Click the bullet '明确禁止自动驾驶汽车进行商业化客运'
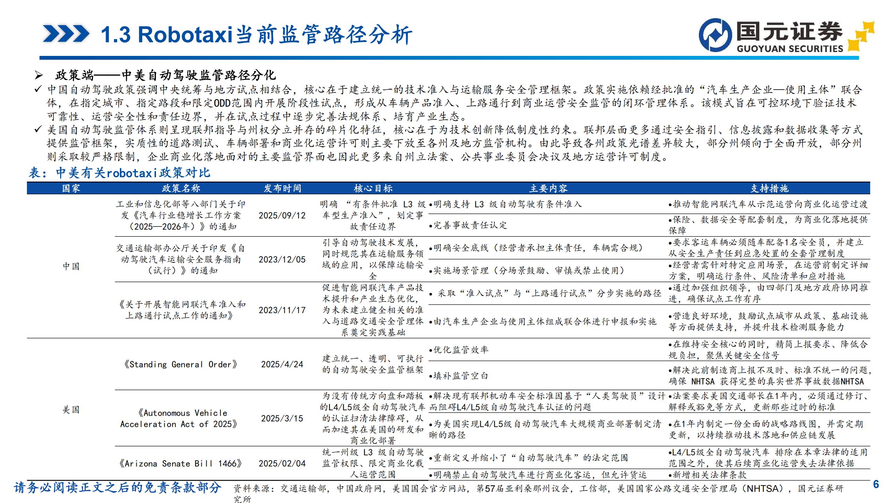Screen dimensions: 895x503 click(x=538, y=475)
